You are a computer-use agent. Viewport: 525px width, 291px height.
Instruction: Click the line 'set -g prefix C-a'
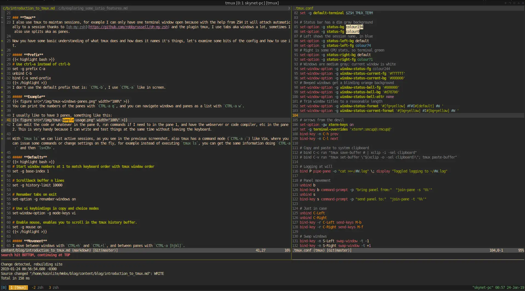(x=29, y=69)
